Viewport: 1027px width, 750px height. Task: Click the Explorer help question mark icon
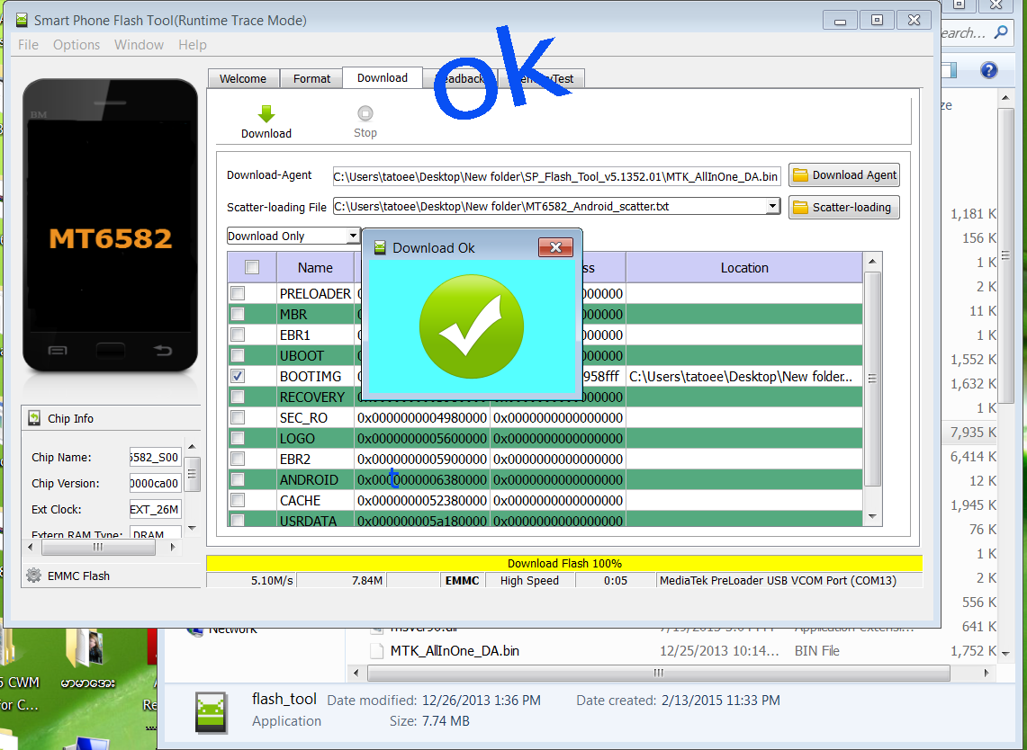pyautogui.click(x=989, y=70)
